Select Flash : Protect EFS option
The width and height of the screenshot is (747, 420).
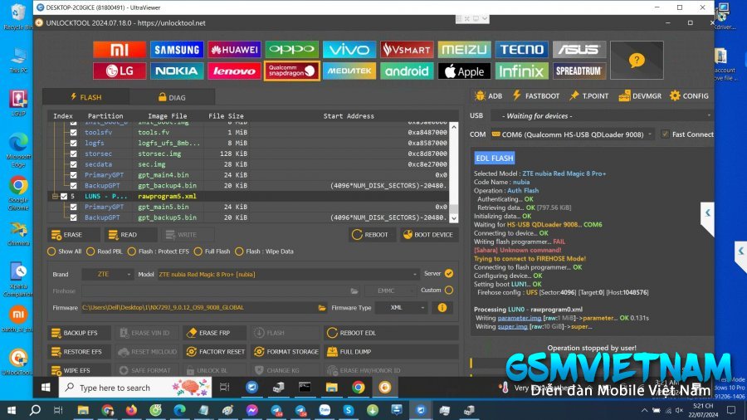[131, 252]
